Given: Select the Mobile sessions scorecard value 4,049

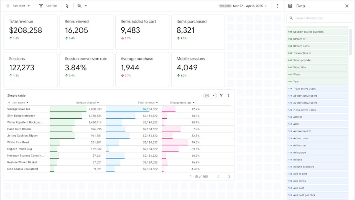Looking at the screenshot, I should (x=187, y=68).
